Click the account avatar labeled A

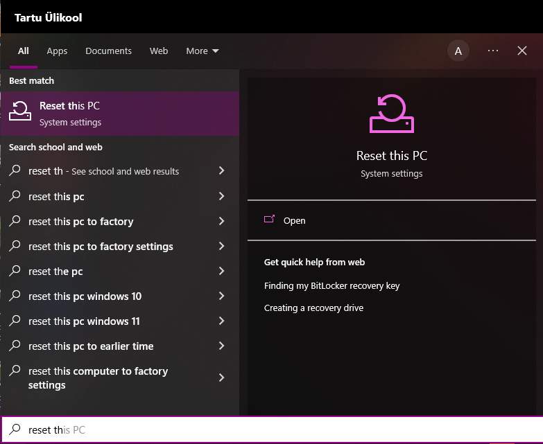pos(458,51)
